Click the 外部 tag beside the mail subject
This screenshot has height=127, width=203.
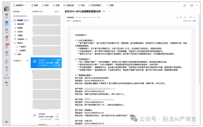tap(104, 12)
